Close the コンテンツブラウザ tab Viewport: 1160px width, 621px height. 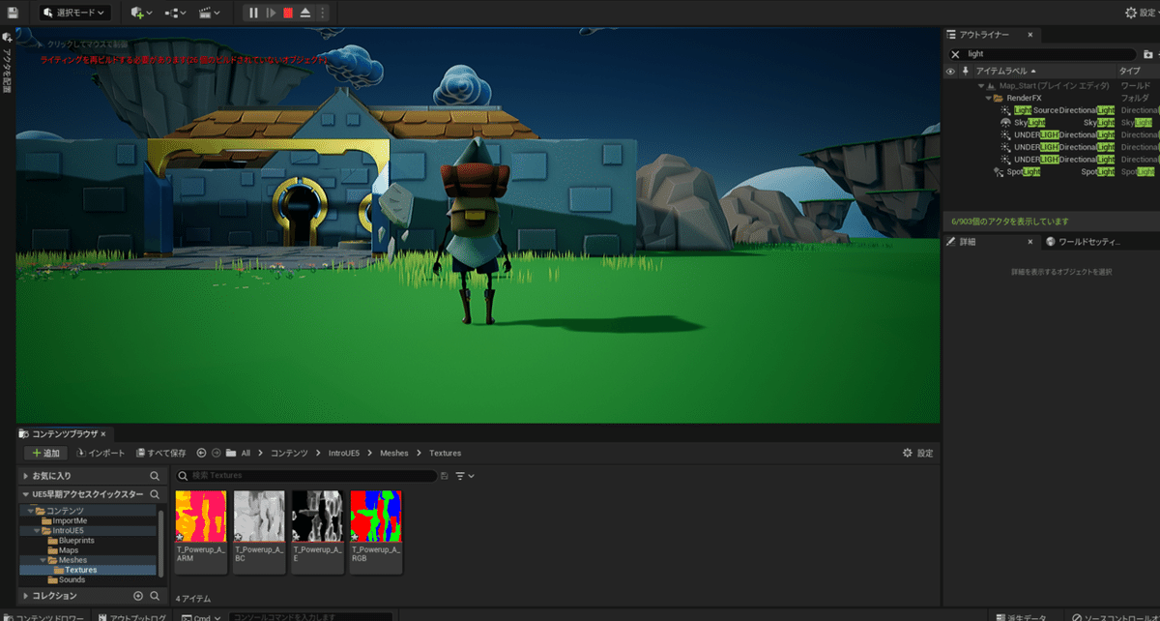pyautogui.click(x=103, y=434)
